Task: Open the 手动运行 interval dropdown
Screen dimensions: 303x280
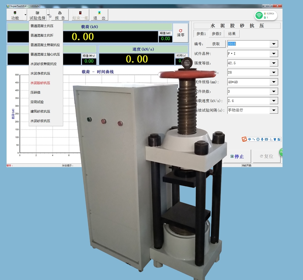Action: [274, 110]
